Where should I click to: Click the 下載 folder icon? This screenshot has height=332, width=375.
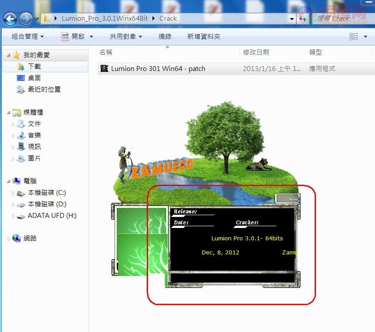21,67
